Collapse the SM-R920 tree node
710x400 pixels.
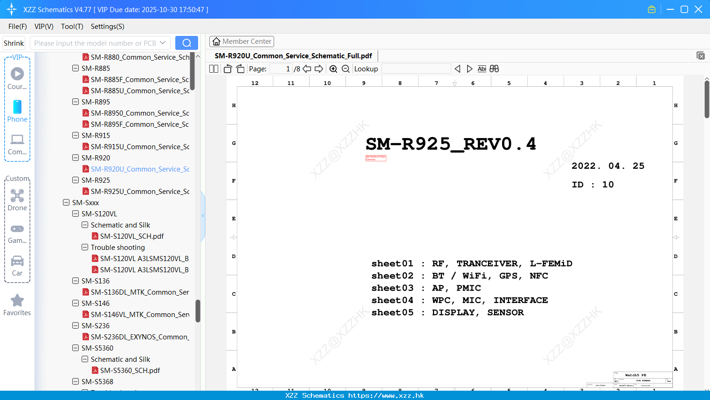click(76, 158)
